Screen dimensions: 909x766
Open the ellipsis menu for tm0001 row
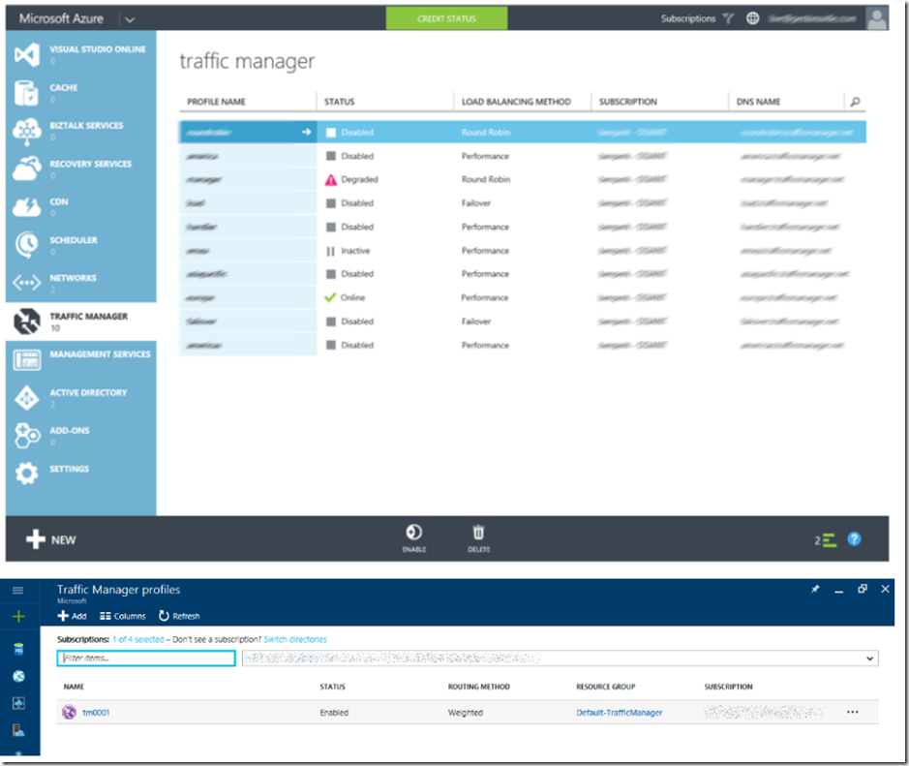pos(852,712)
